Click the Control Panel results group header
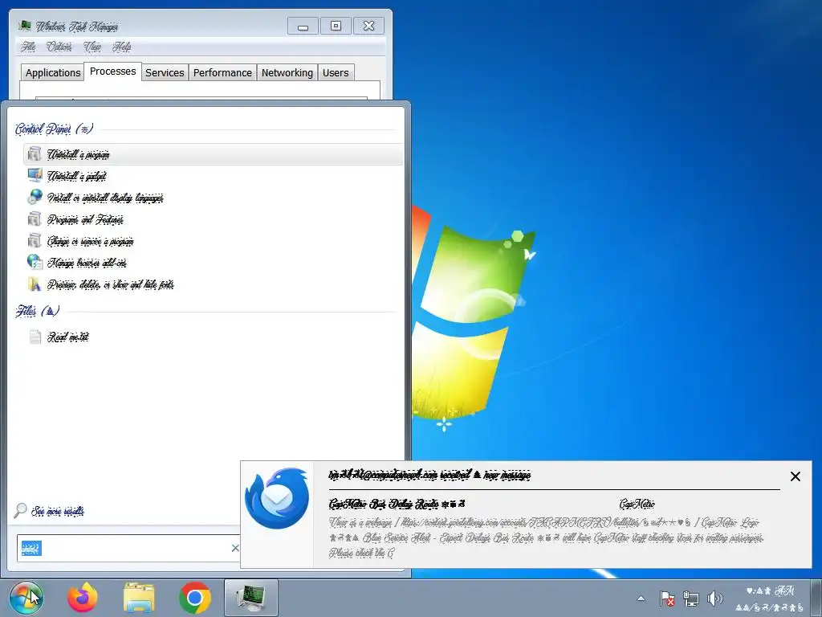Viewport: 822px width, 617px height. pos(54,129)
